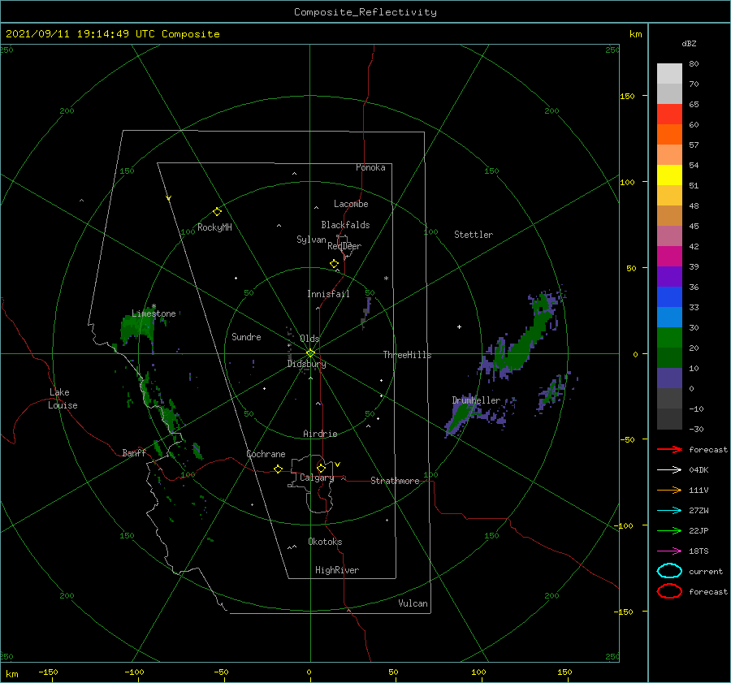Image resolution: width=731 pixels, height=683 pixels.
Task: Click the Okotoks city label
Action: [x=325, y=542]
